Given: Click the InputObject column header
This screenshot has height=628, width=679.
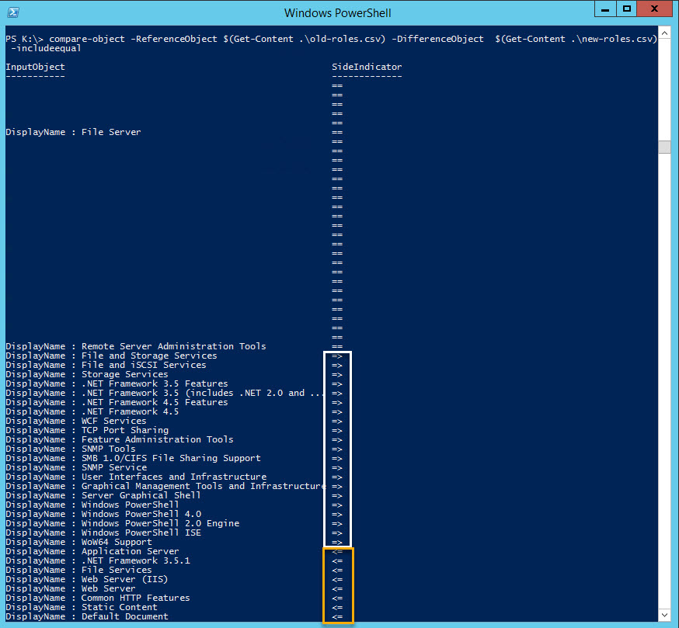Looking at the screenshot, I should 33,66.
